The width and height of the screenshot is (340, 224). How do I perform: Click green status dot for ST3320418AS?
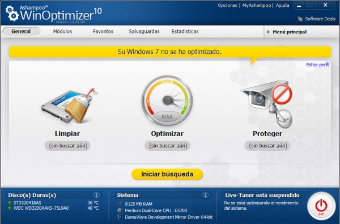point(10,202)
